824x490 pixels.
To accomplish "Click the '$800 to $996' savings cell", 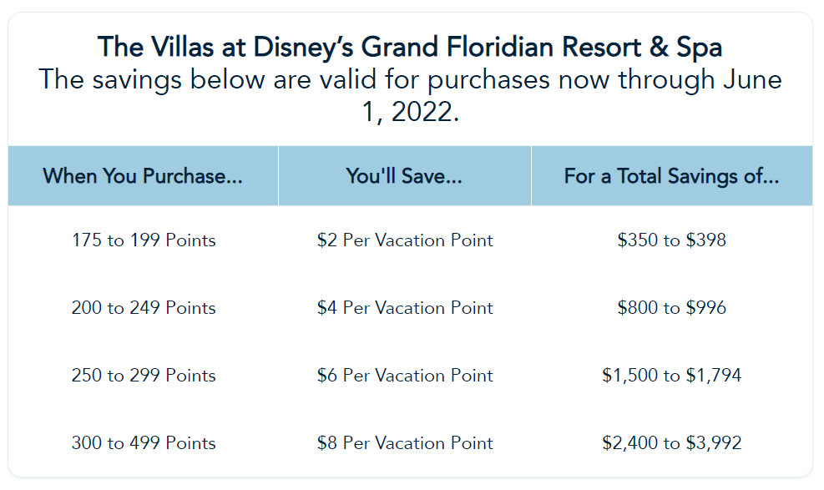I will pyautogui.click(x=671, y=308).
